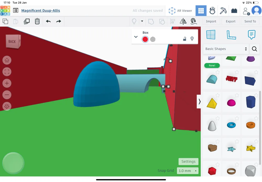This screenshot has height=182, width=262.
Task: Select the Align tool
Action: [172, 21]
